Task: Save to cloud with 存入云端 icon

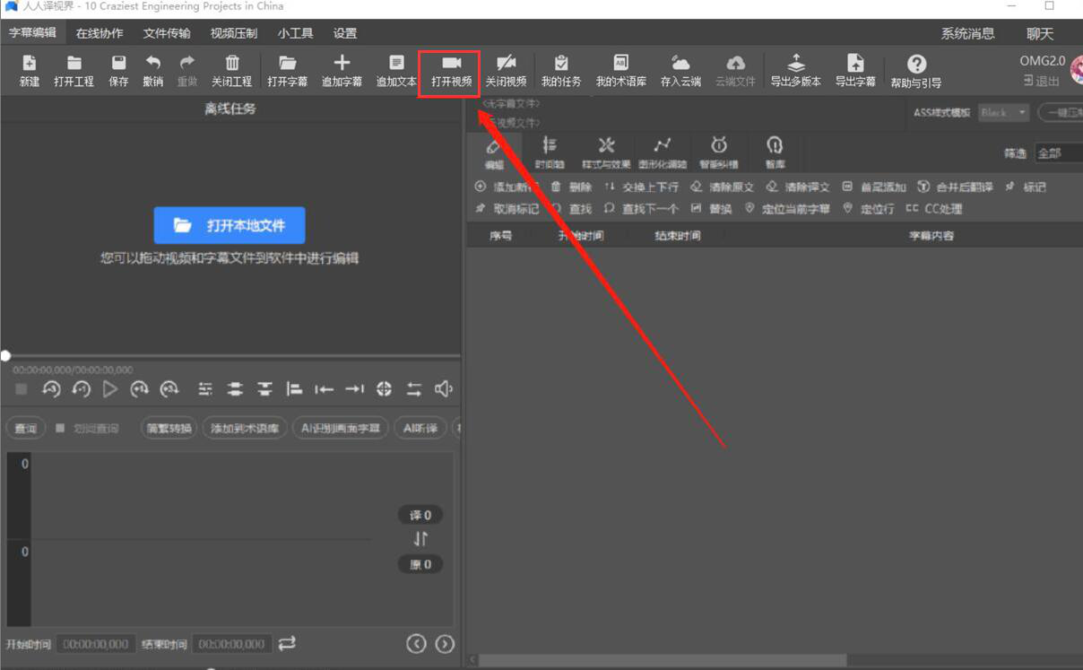Action: pos(680,71)
